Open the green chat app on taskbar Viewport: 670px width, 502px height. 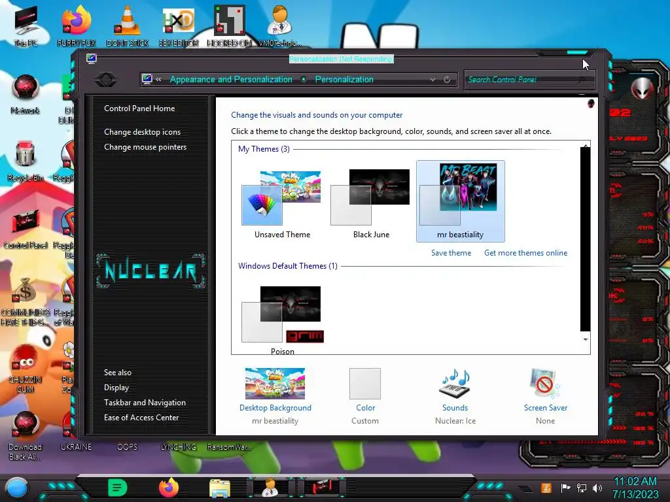[118, 488]
